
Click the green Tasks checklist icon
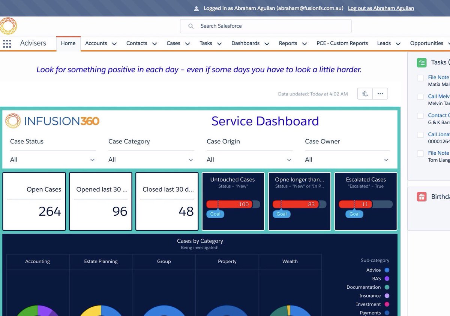tap(421, 62)
